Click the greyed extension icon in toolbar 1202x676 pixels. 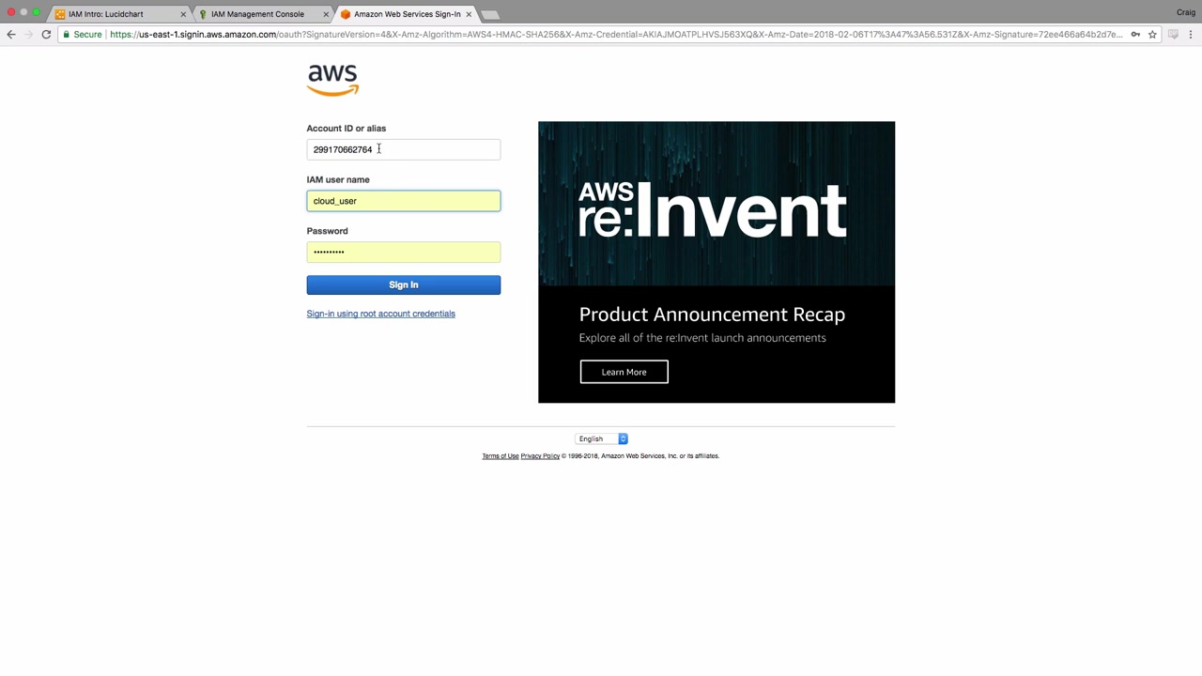pos(1173,35)
